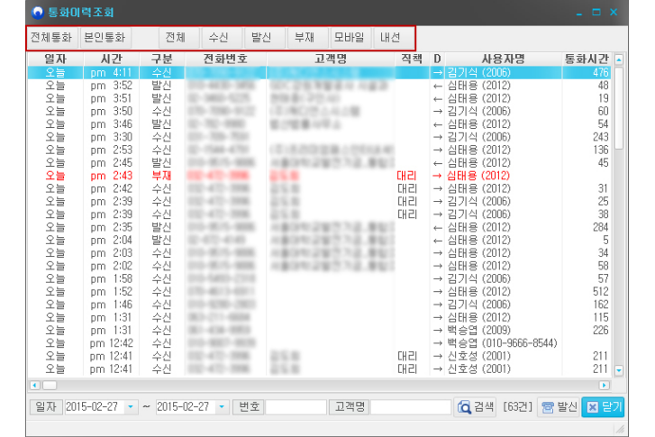The image size is (655, 437).
Task: Select the 전체통화 tab
Action: pos(51,38)
